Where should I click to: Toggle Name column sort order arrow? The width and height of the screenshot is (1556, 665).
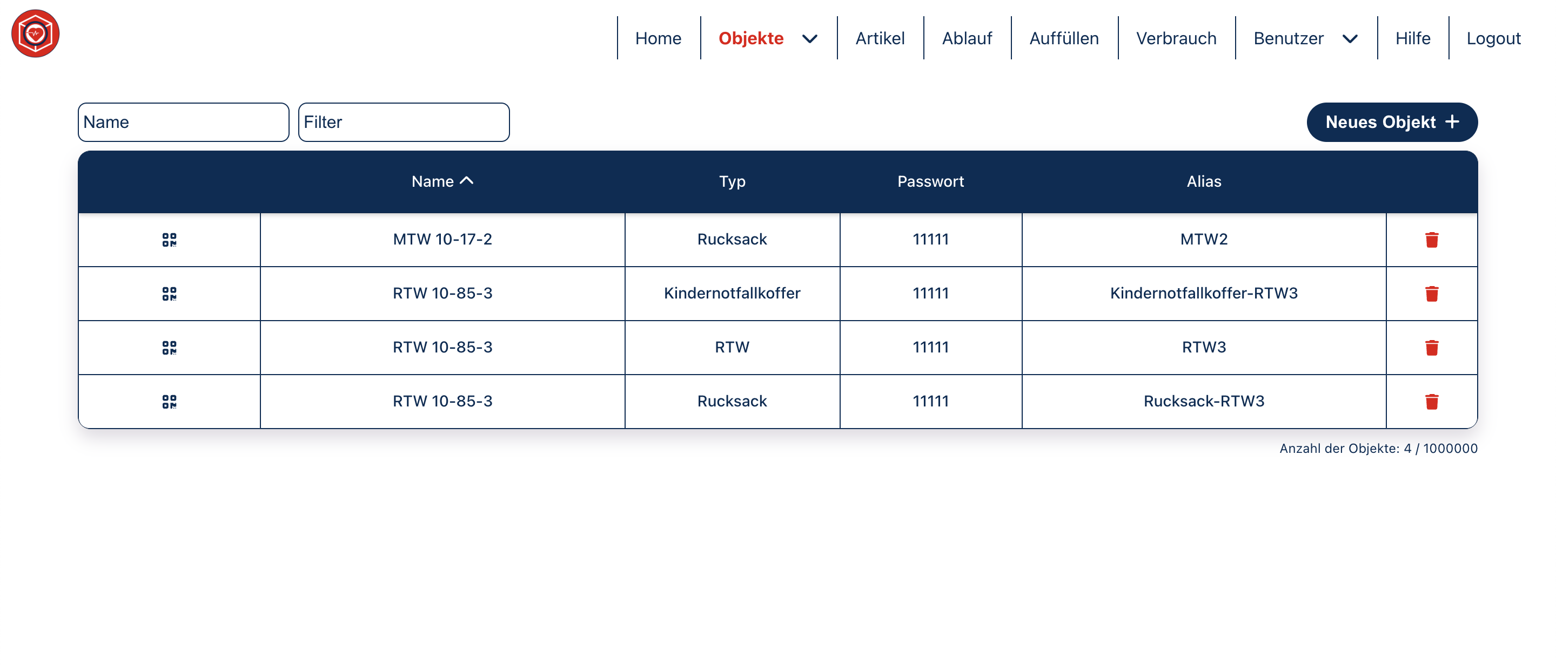[466, 180]
